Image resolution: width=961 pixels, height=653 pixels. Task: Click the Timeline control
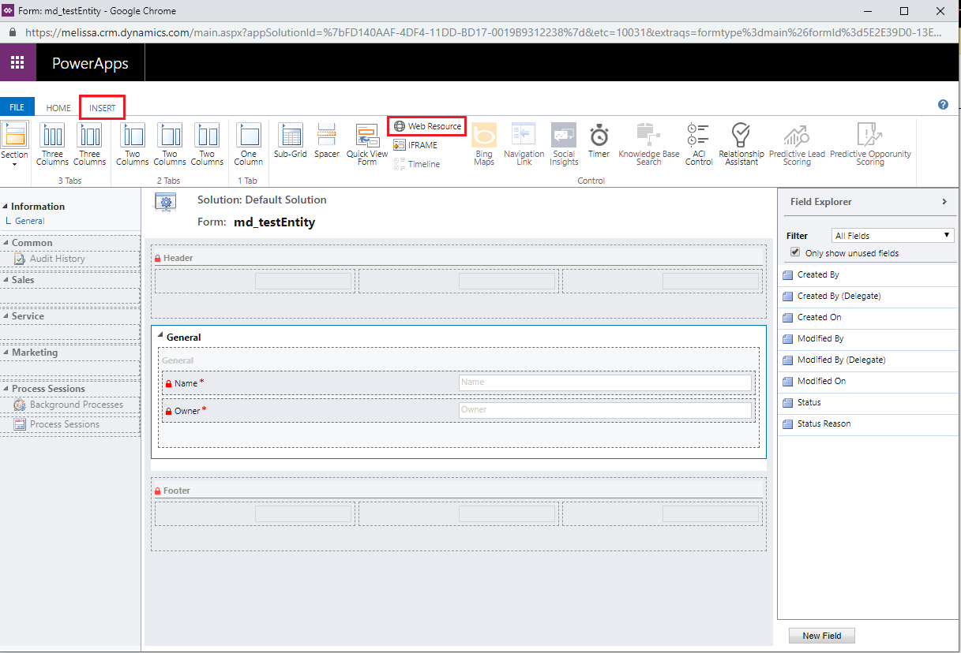417,164
